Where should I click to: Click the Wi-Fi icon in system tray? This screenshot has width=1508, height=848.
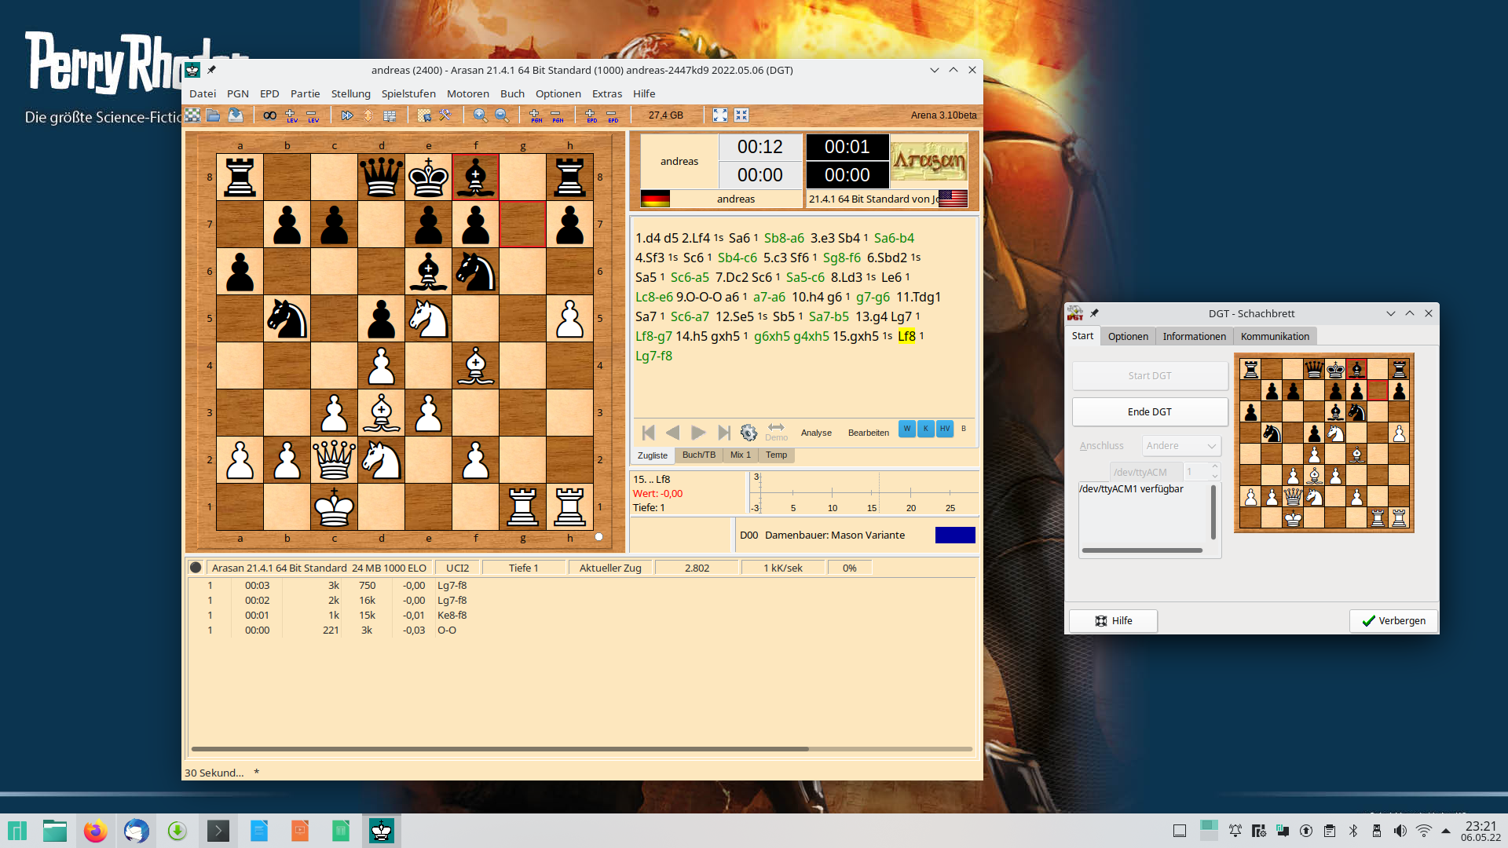(1423, 831)
